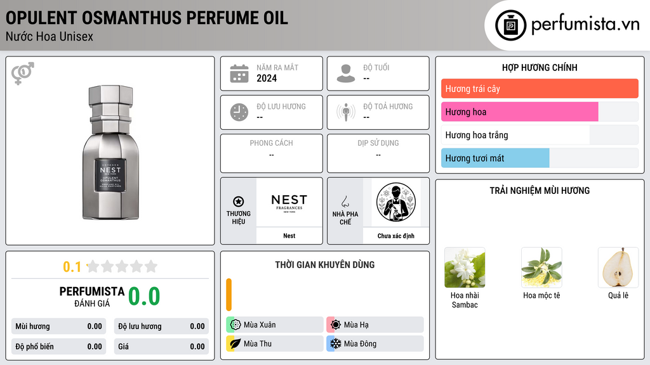Click the pink Hương hoa accord bar

(520, 112)
